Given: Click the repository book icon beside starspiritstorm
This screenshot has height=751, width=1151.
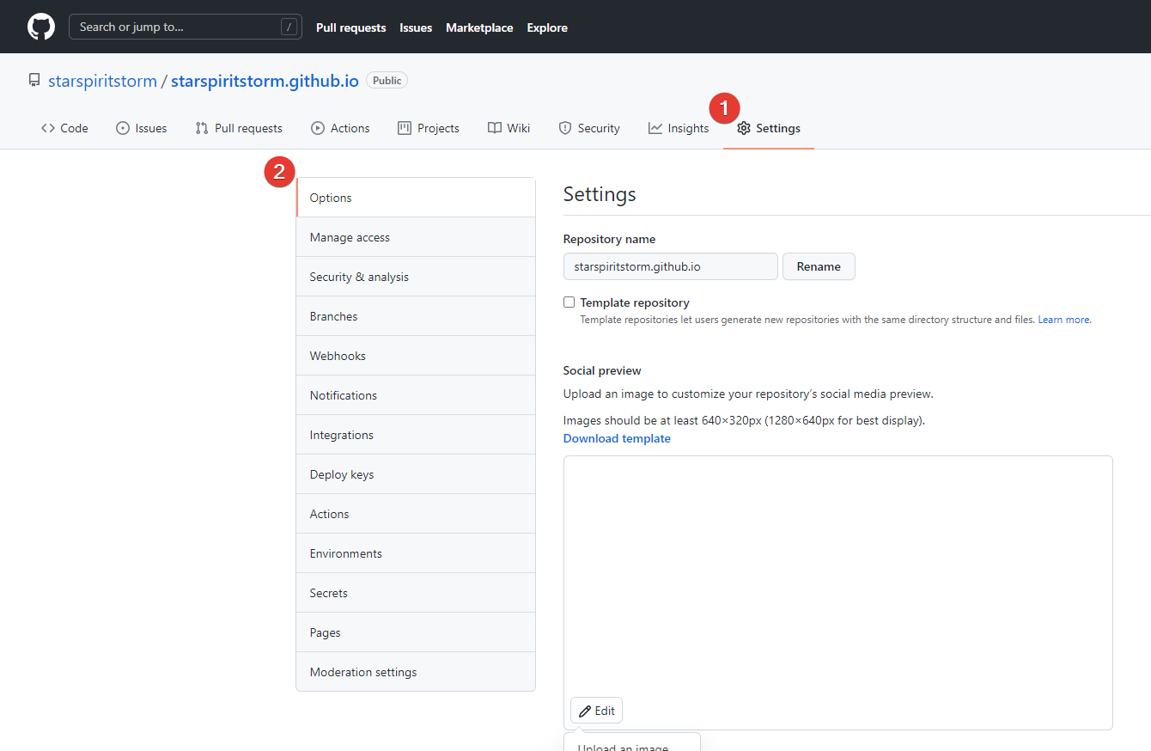Looking at the screenshot, I should [x=34, y=81].
